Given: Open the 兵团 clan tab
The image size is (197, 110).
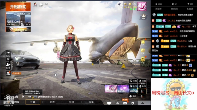Looking at the screenshot, I should click(x=71, y=102).
